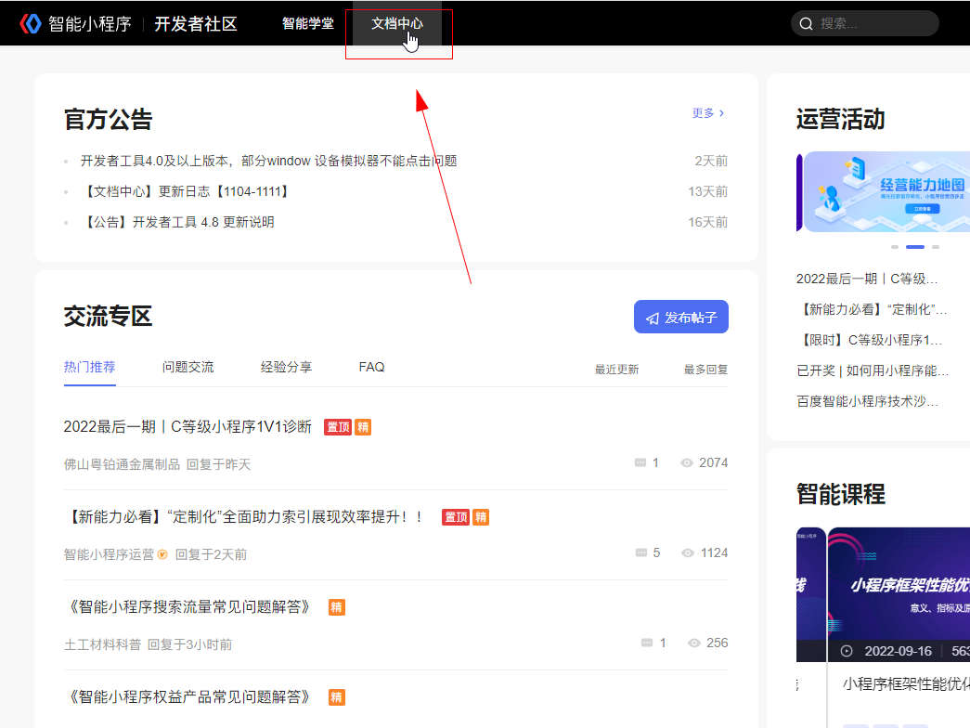Open 经营能力地图 banner image
Viewport: 970px width, 728px height.
point(887,192)
